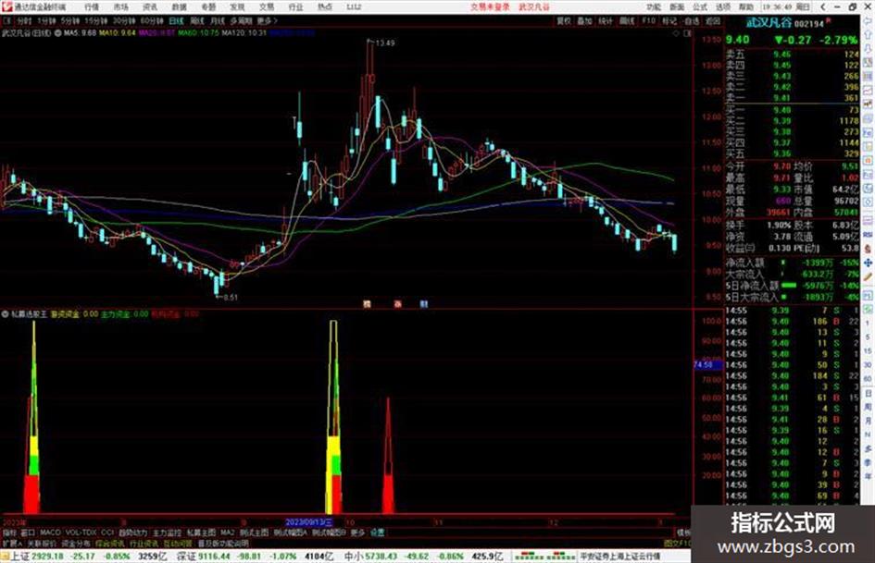The image size is (875, 563).
Task: Click 设置 in the indicator tab bar
Action: [377, 532]
